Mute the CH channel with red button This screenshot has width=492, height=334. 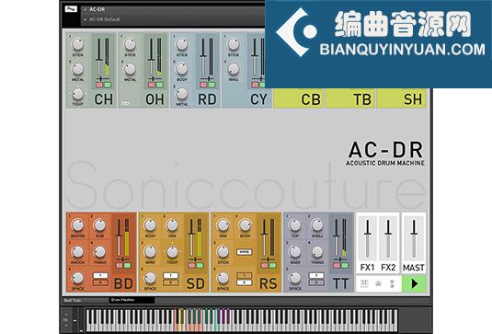click(x=99, y=85)
